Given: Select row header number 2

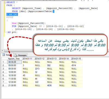Looking at the screenshot, I should 4,65.
